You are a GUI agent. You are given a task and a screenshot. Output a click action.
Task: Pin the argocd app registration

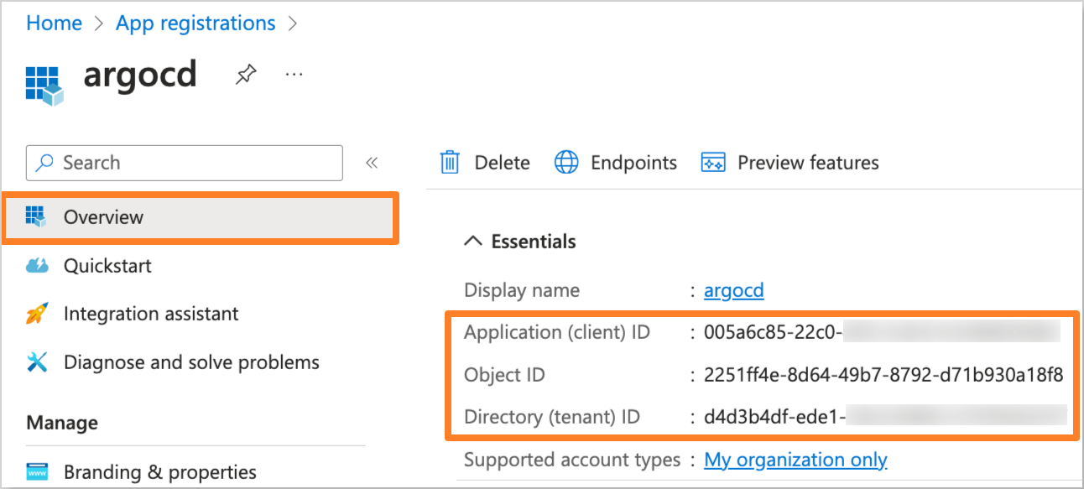click(245, 74)
